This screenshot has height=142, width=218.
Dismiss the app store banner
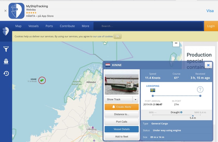5,11
